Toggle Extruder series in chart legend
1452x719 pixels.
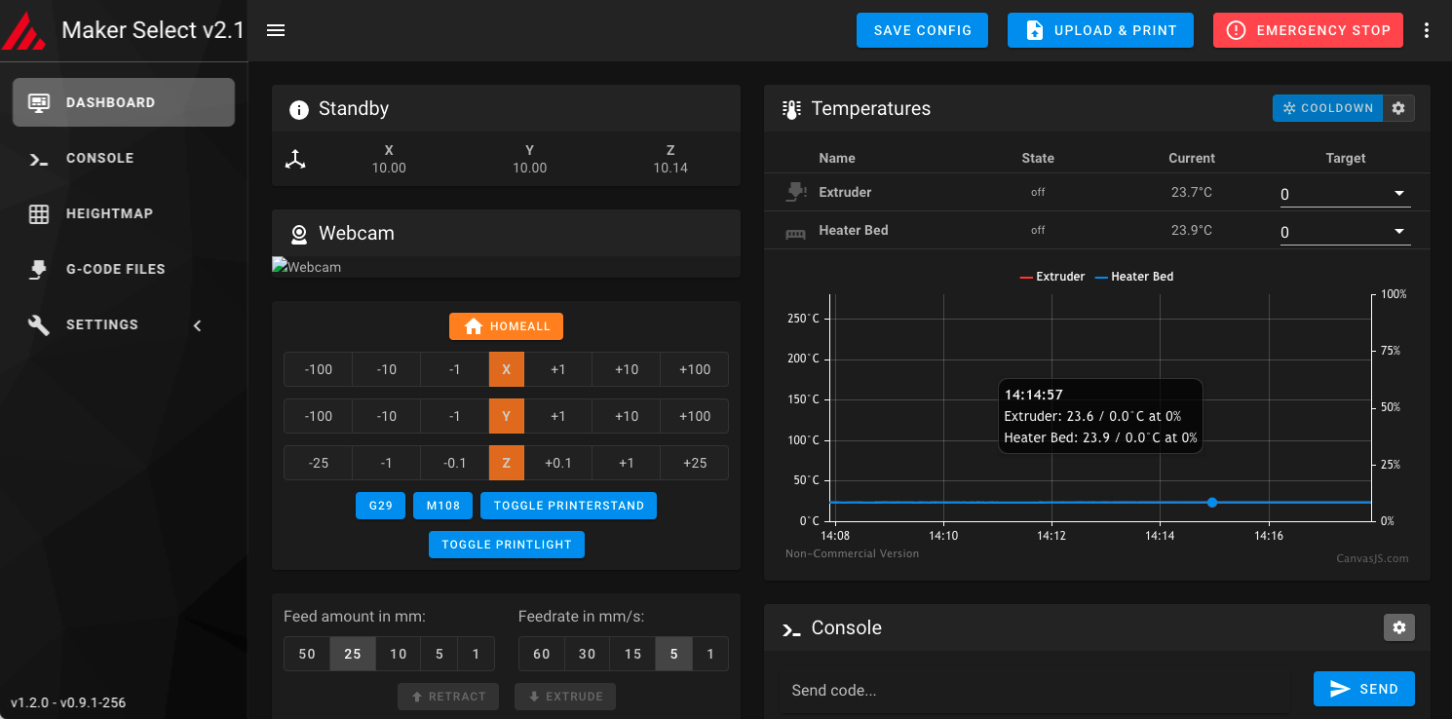click(1052, 277)
